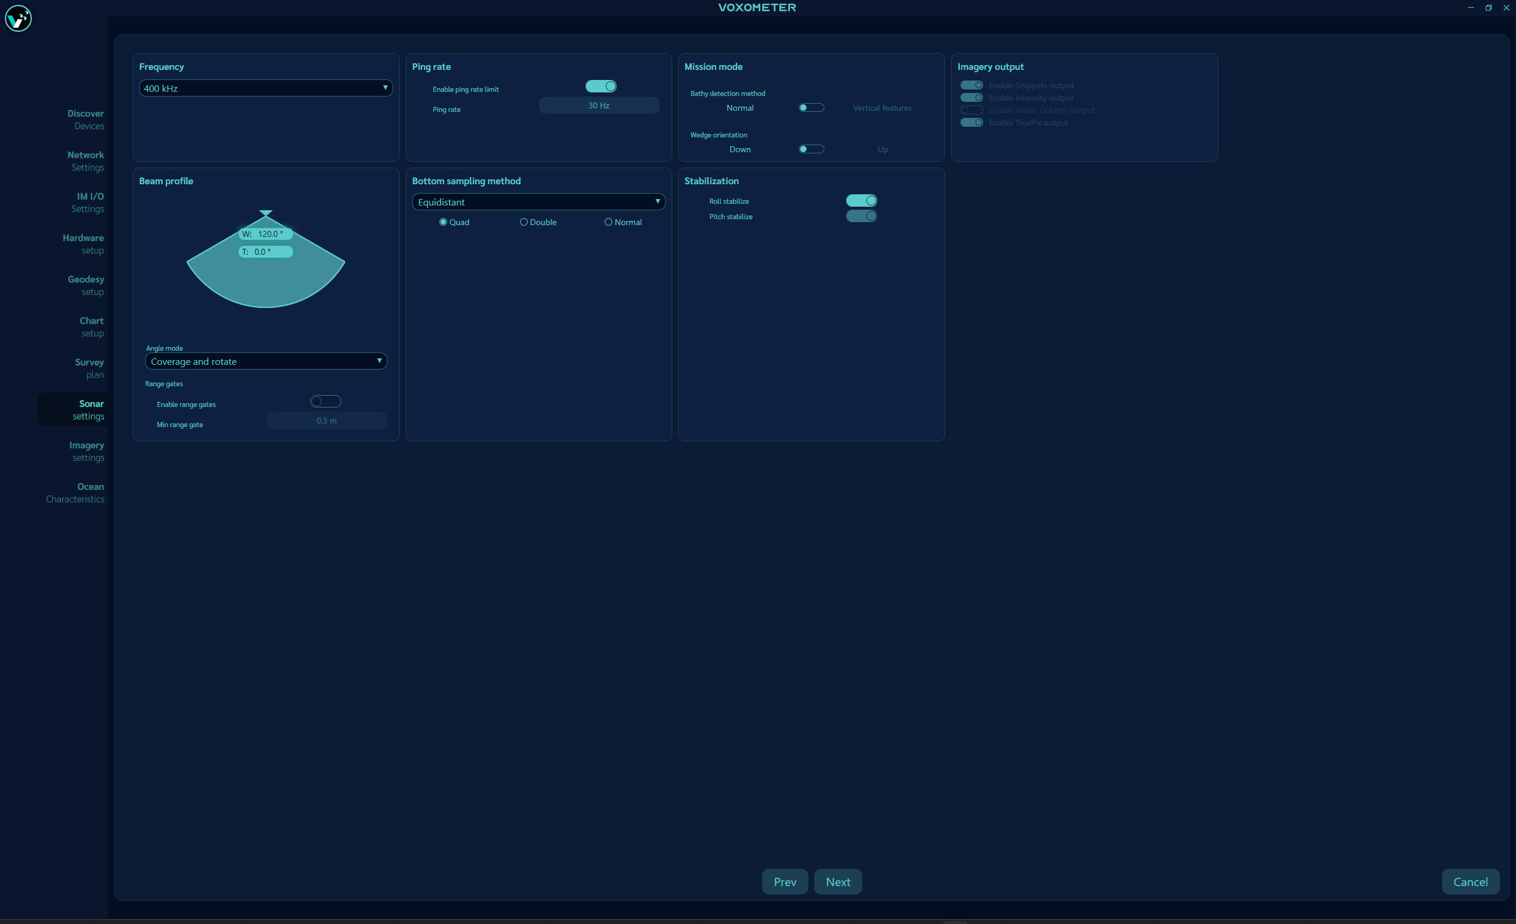
Task: Expand the Angle mode dropdown
Action: tap(266, 361)
